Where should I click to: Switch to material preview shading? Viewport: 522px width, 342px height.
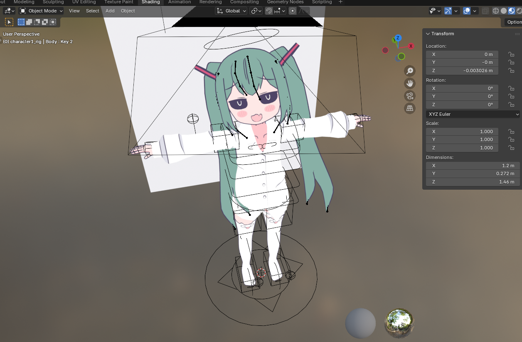pyautogui.click(x=512, y=11)
